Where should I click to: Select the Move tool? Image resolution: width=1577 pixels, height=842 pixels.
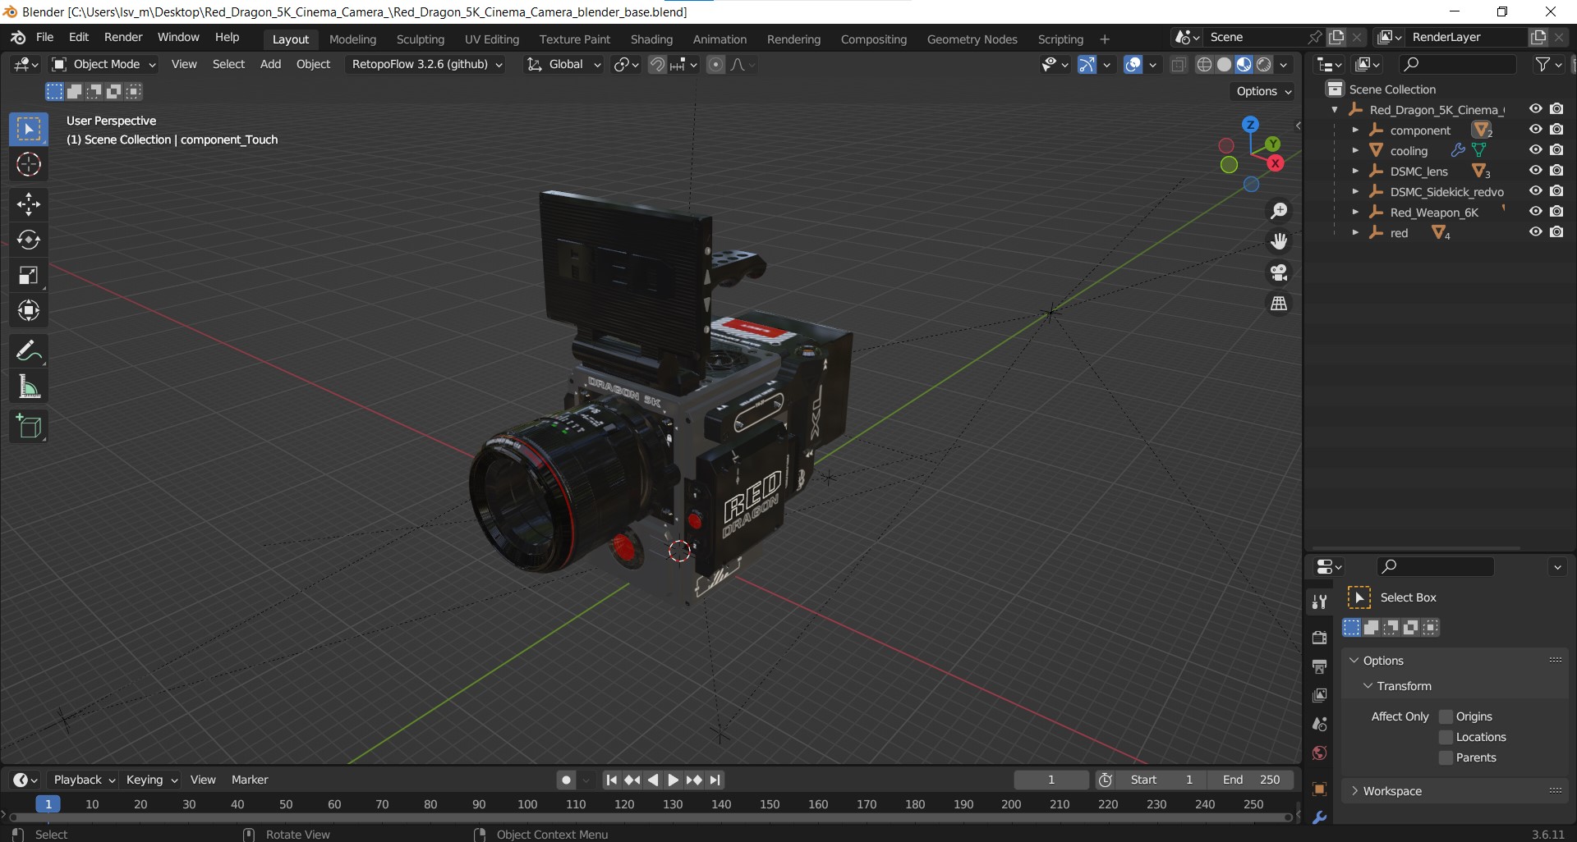pyautogui.click(x=29, y=204)
